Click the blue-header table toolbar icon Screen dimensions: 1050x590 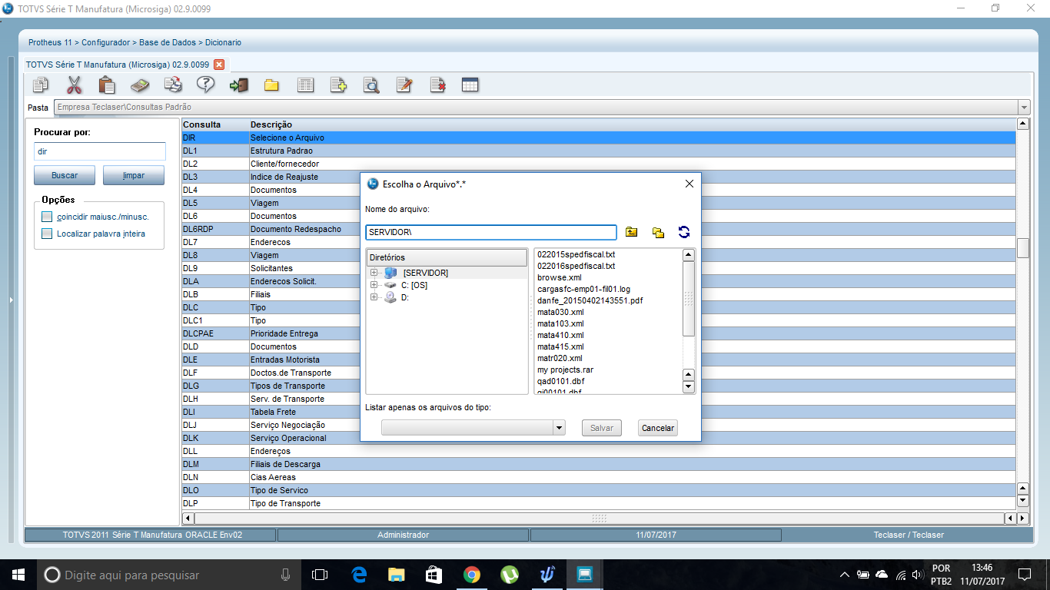[x=470, y=85]
